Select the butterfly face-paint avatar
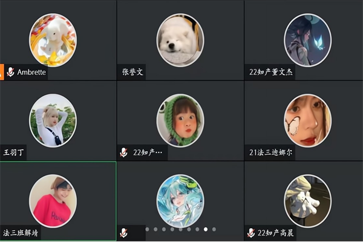363x242 pixels. [x=308, y=120]
